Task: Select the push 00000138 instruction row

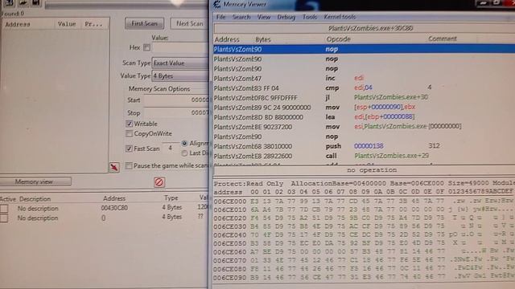Action: coord(364,146)
